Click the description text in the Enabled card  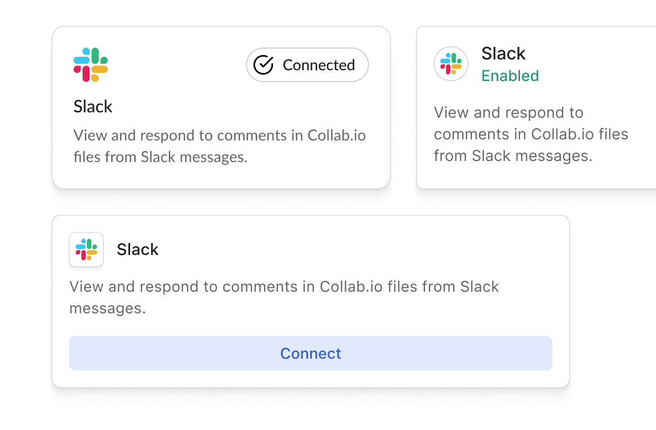click(530, 135)
